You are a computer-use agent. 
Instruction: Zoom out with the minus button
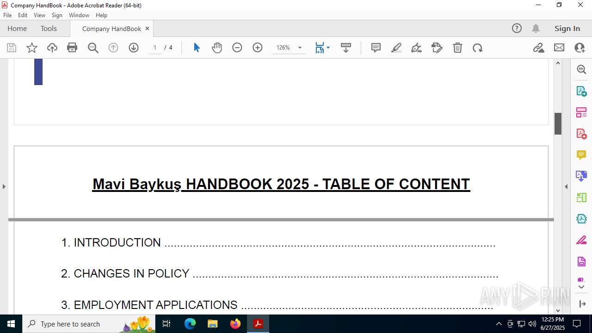pyautogui.click(x=237, y=48)
